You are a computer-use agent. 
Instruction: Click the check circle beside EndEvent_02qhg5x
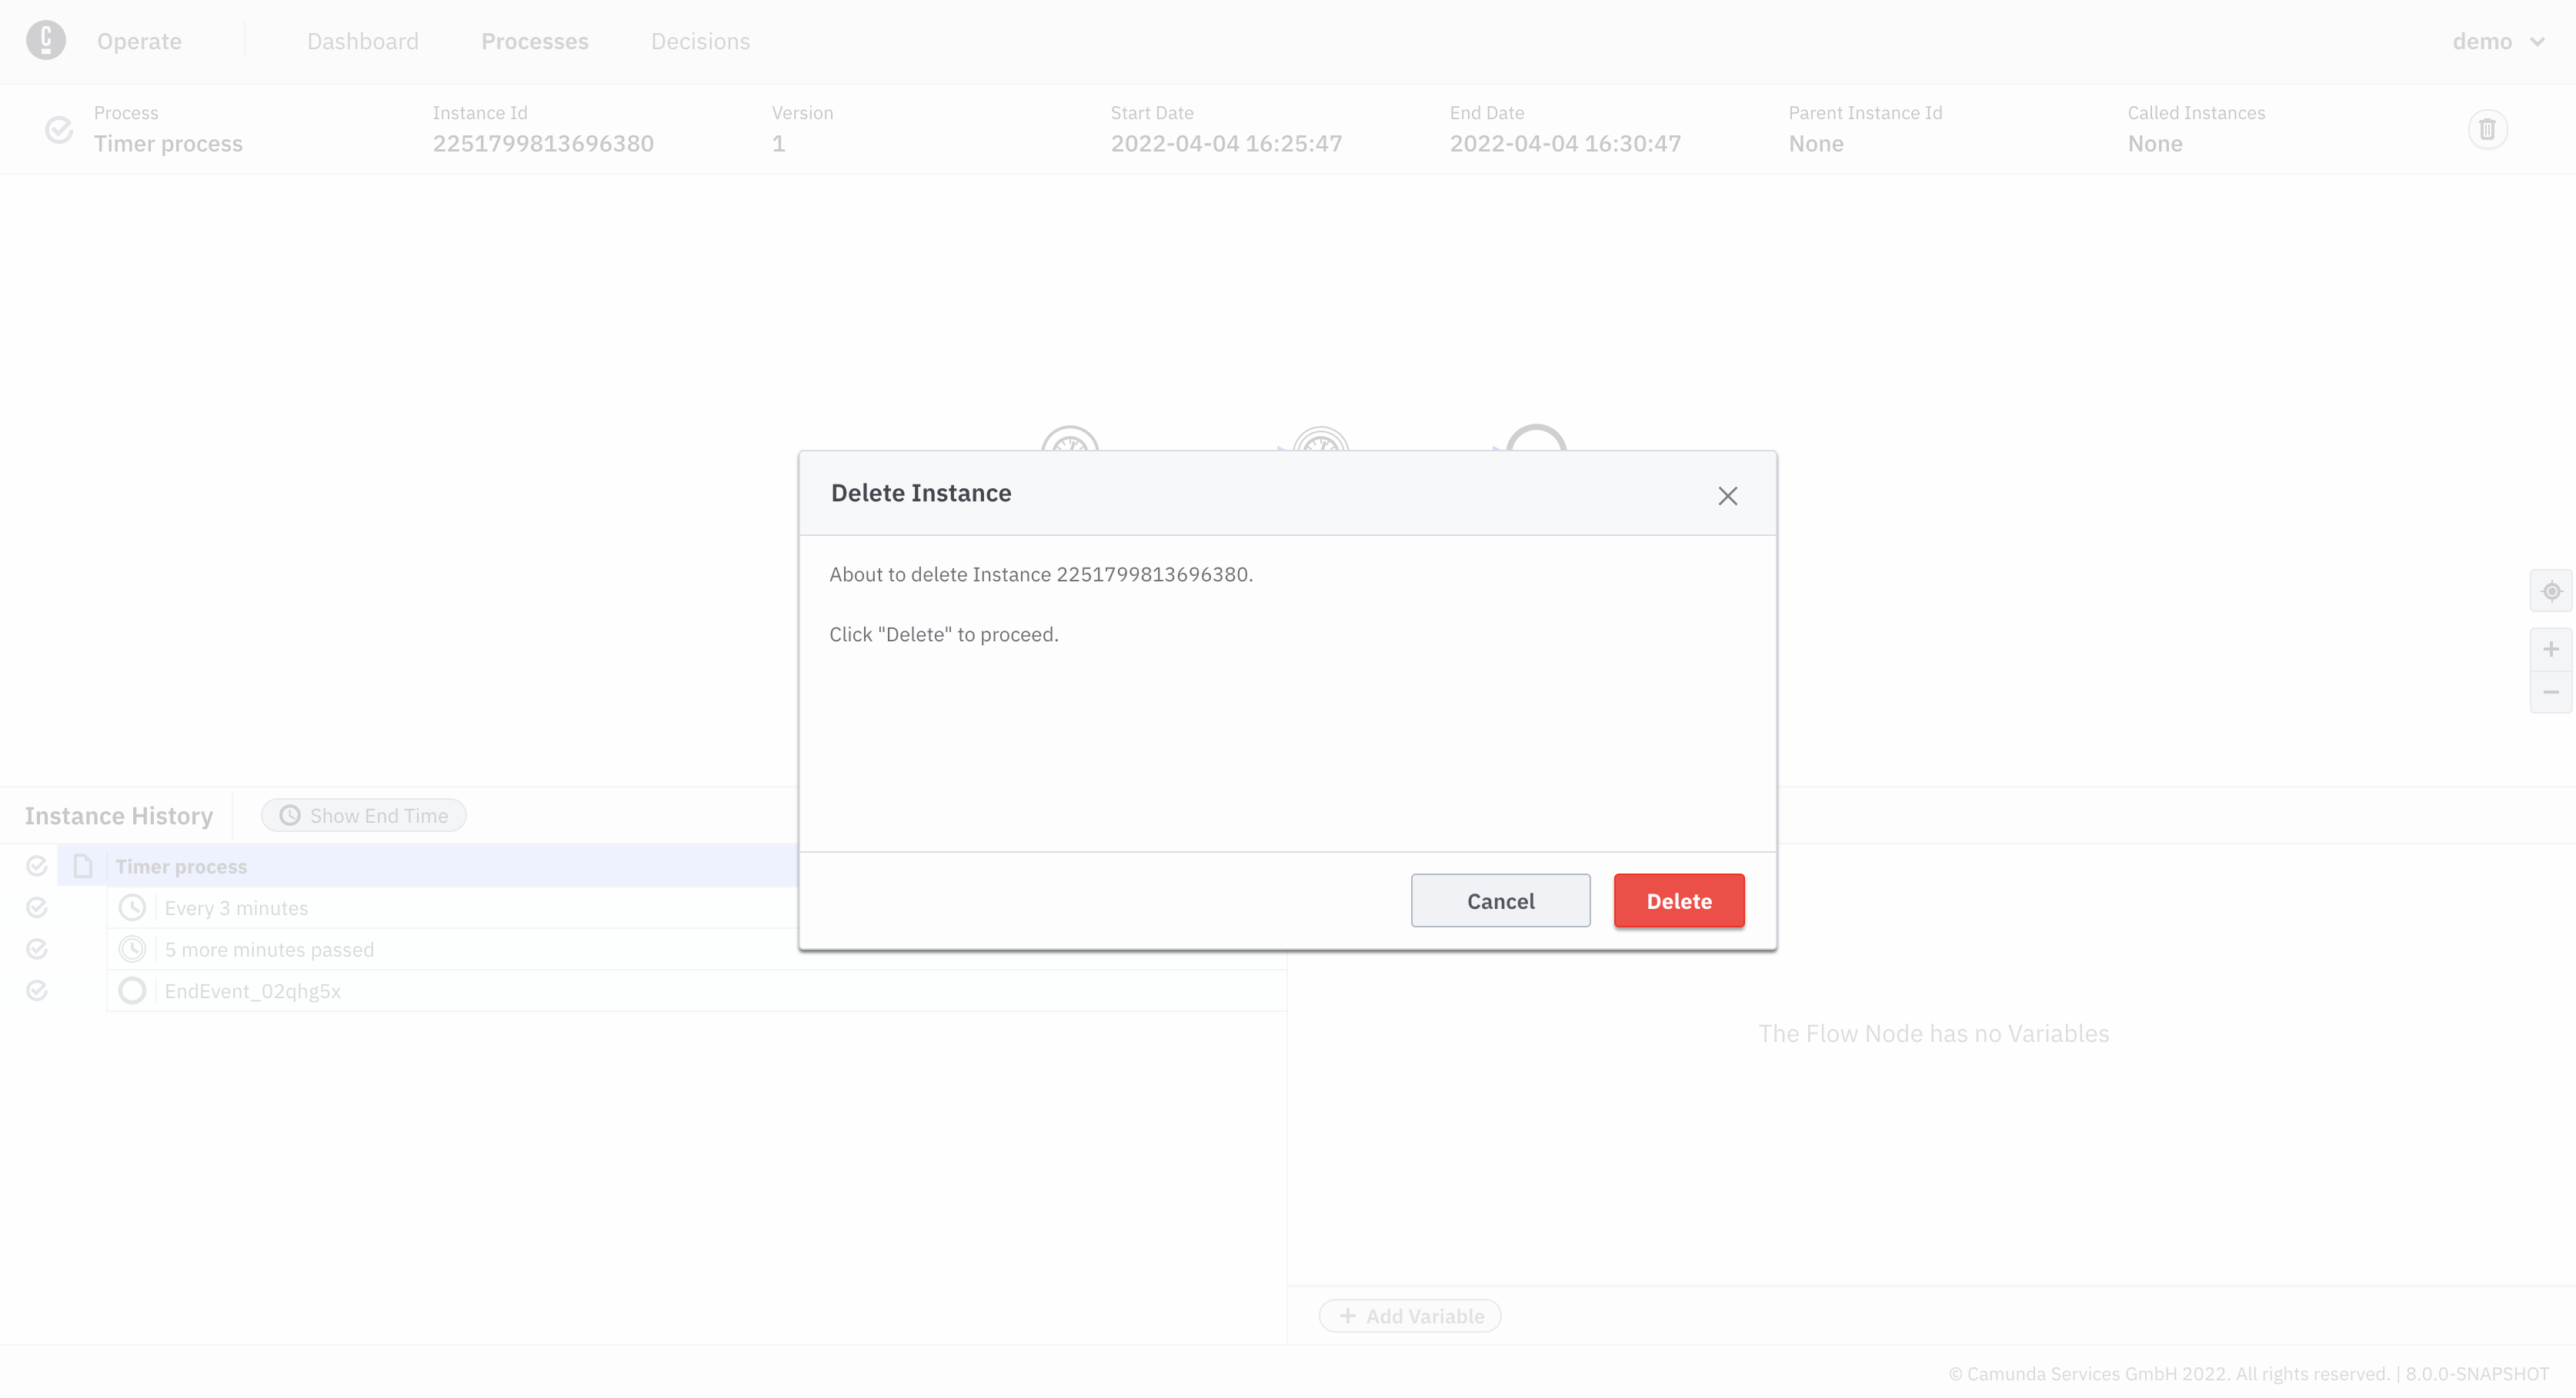[37, 990]
